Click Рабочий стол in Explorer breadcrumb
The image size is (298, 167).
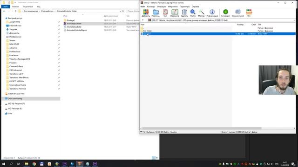coord(47,11)
